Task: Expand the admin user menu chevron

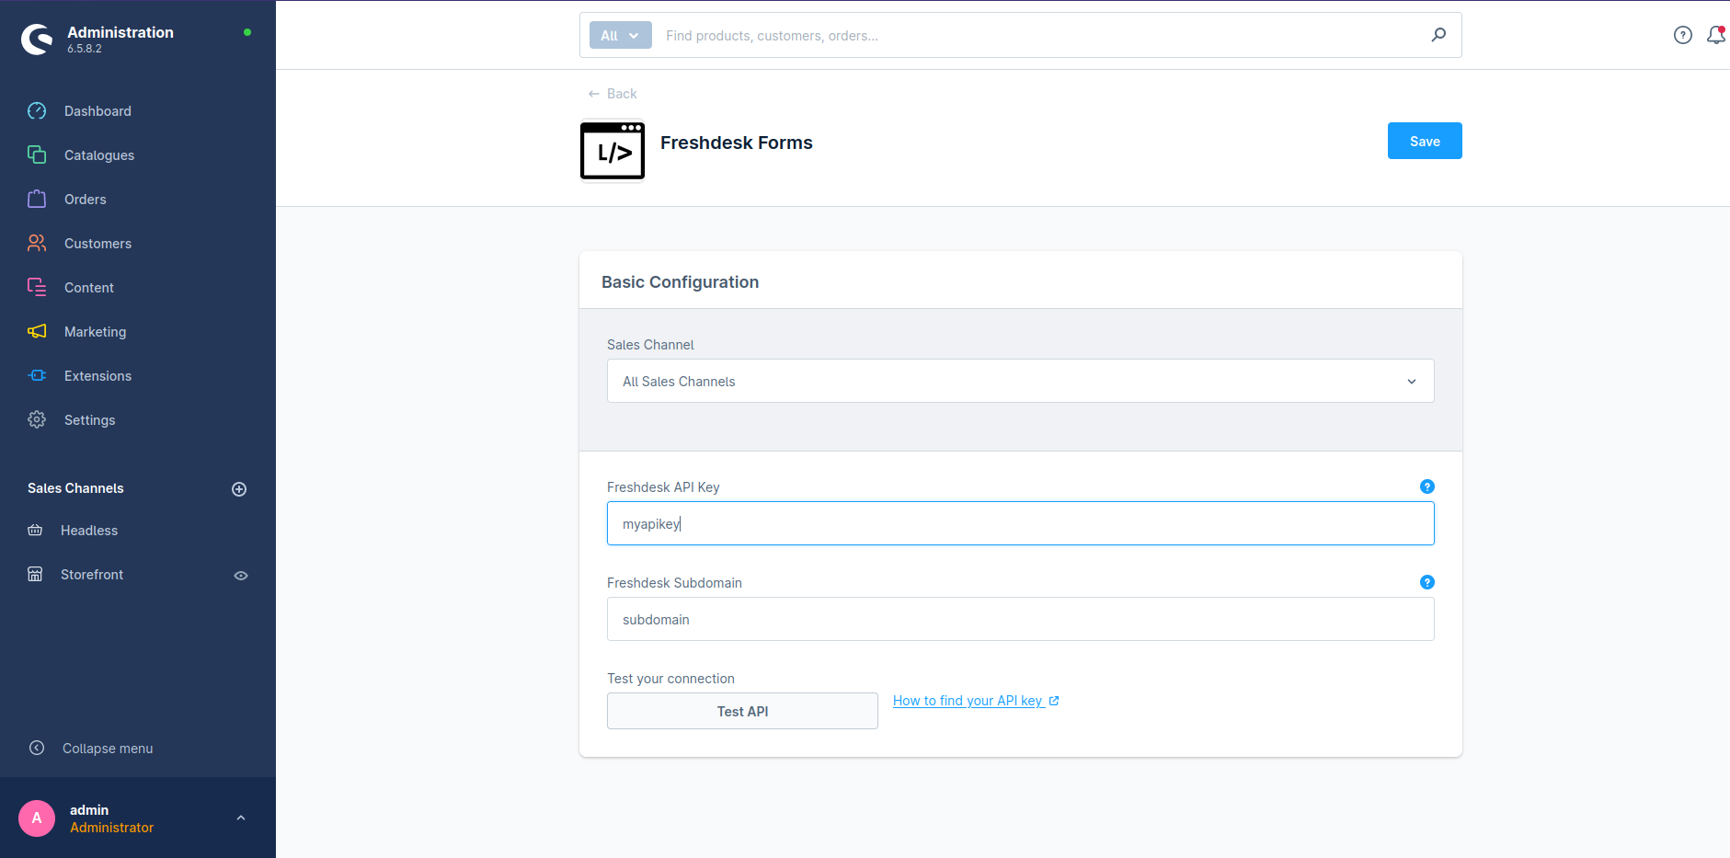Action: [241, 818]
